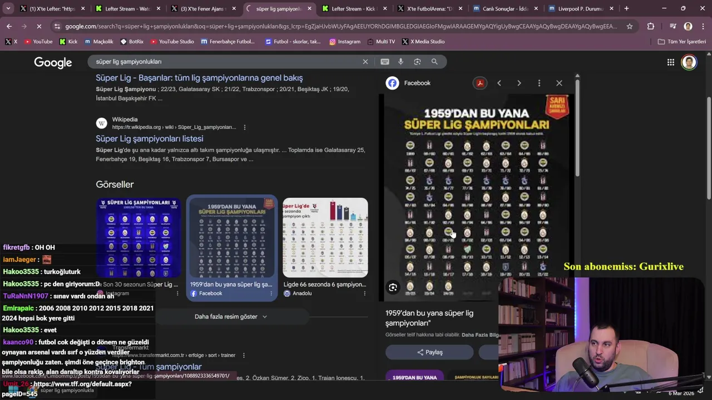
Task: Open the YouTube bookmark
Action: 38,42
